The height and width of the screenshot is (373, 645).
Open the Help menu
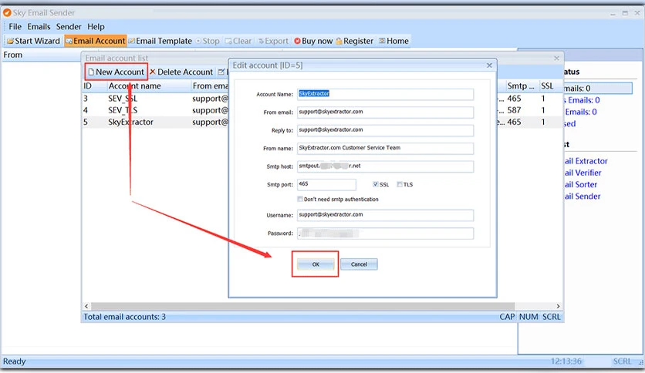click(x=96, y=27)
